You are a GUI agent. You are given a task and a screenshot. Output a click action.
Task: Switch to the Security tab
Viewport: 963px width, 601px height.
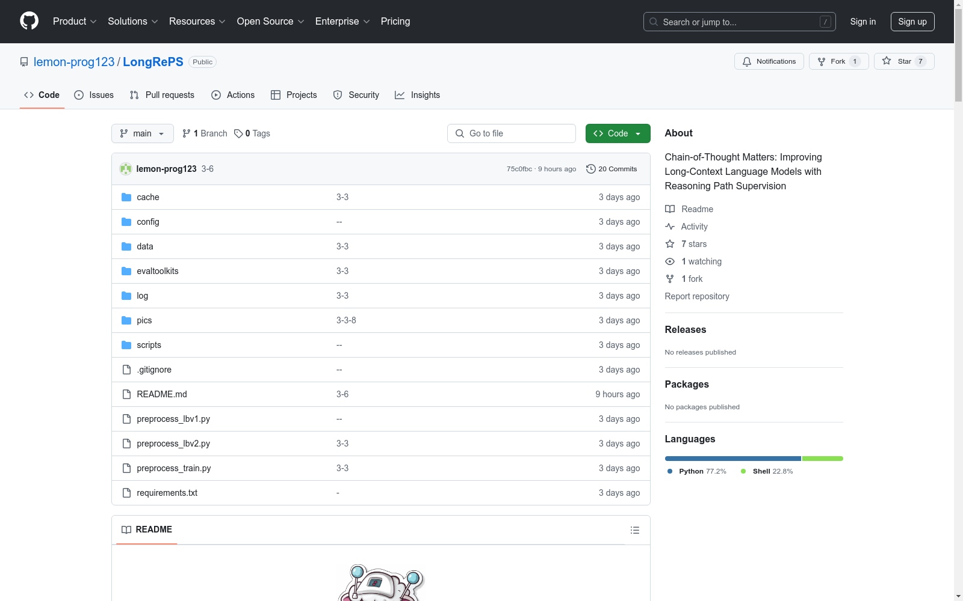[x=356, y=95]
